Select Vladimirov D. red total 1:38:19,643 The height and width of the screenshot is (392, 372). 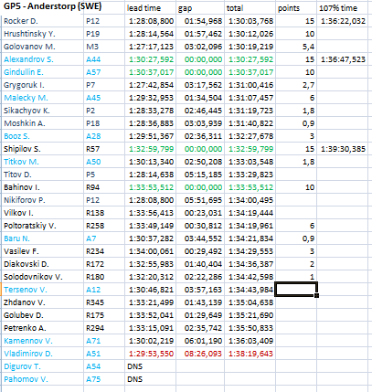[x=250, y=354]
